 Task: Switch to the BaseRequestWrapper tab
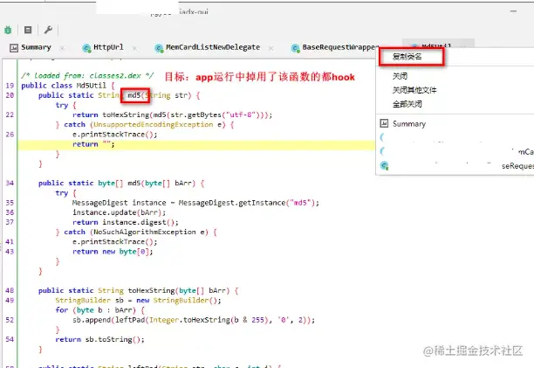click(x=340, y=47)
